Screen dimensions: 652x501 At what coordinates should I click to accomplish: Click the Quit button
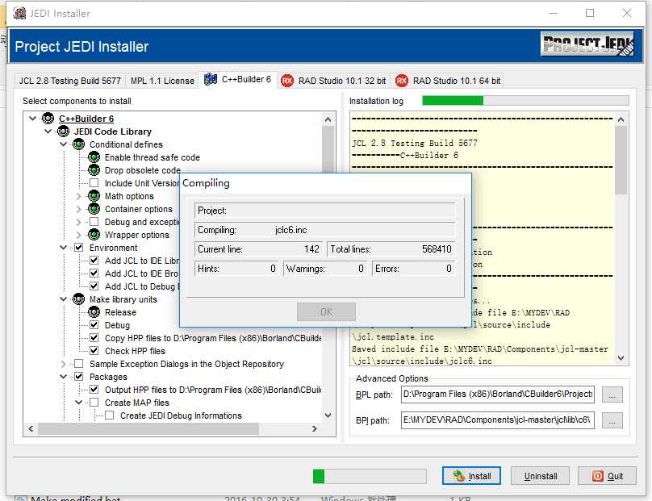click(607, 476)
